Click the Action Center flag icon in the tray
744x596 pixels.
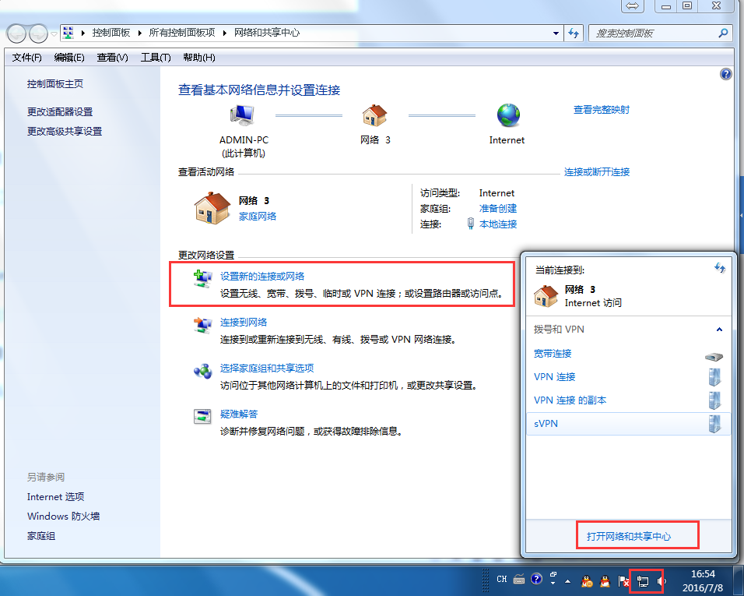[x=623, y=580]
